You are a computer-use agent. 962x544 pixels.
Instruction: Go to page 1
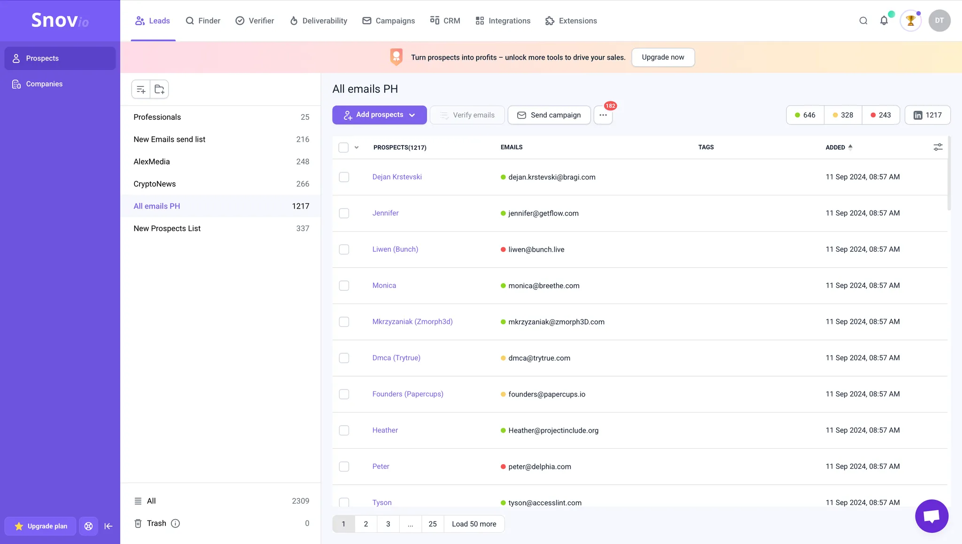click(x=343, y=524)
